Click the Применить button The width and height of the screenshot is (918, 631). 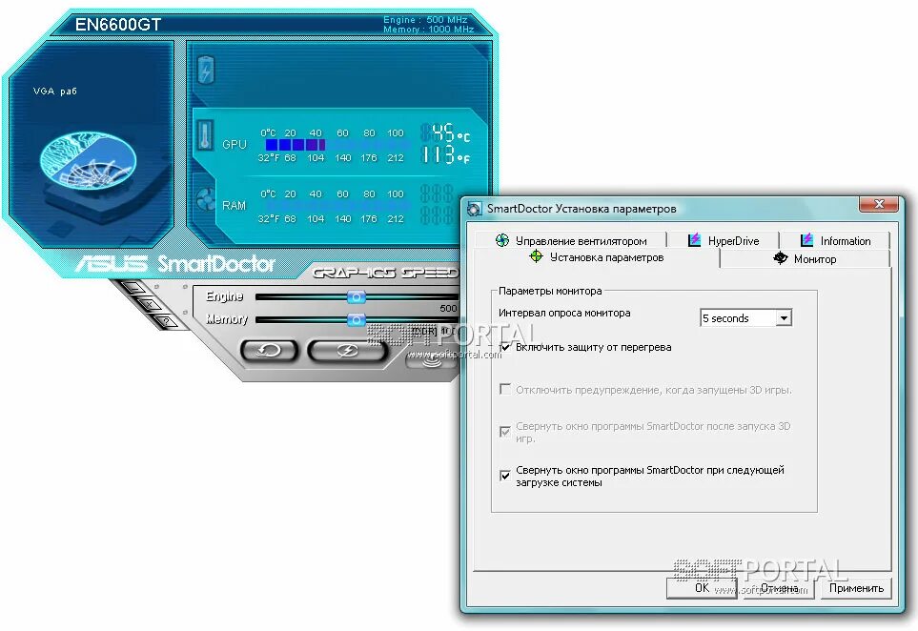click(856, 588)
